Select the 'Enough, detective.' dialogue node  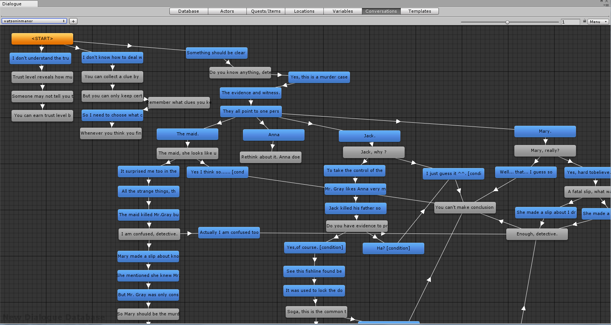[x=537, y=234]
